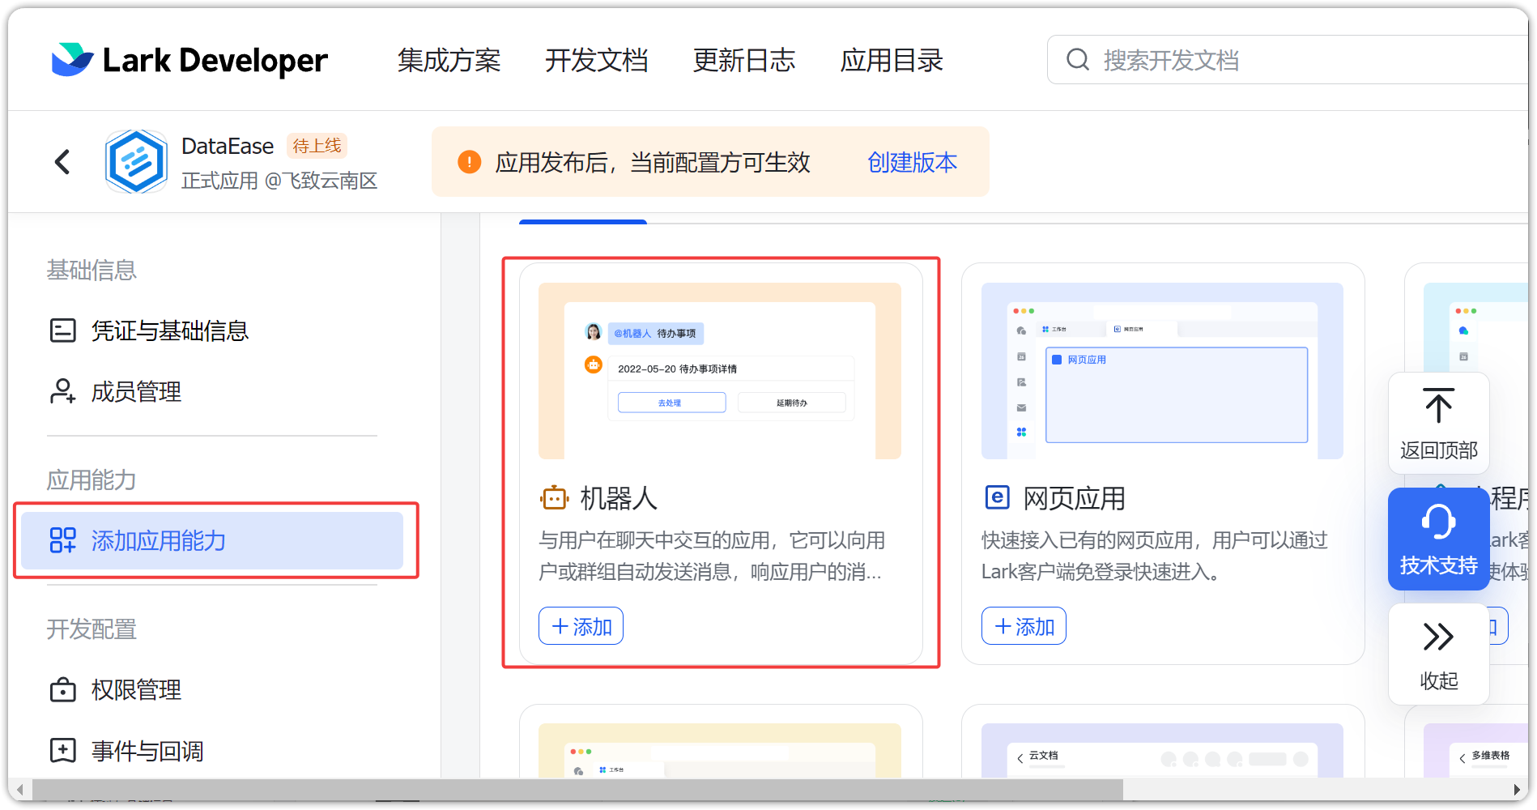1537x810 pixels.
Task: Click the 返回顶部 button label
Action: tap(1438, 450)
